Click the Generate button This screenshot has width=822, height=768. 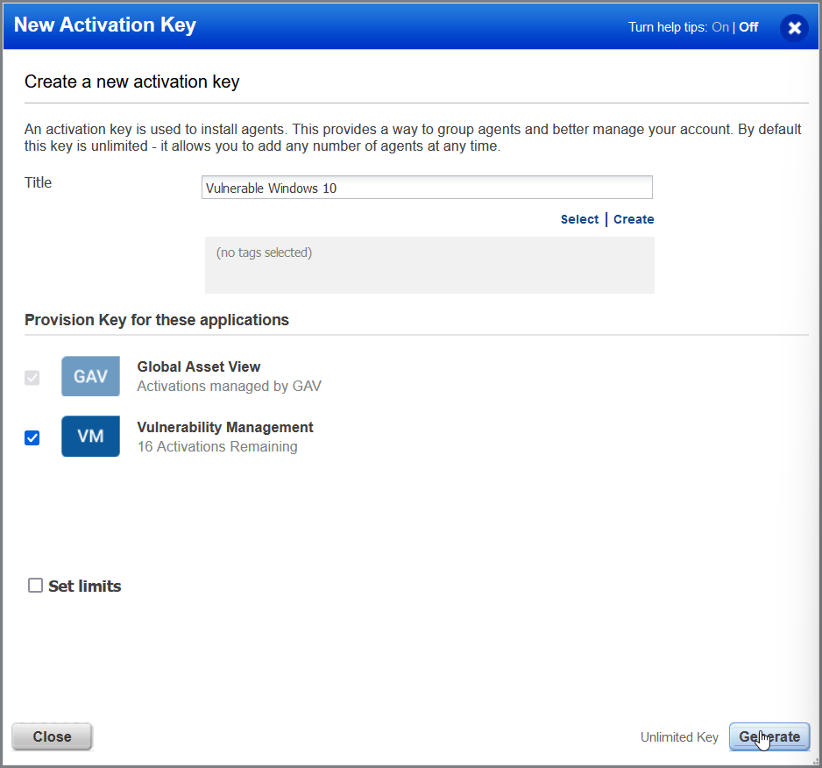pos(769,736)
